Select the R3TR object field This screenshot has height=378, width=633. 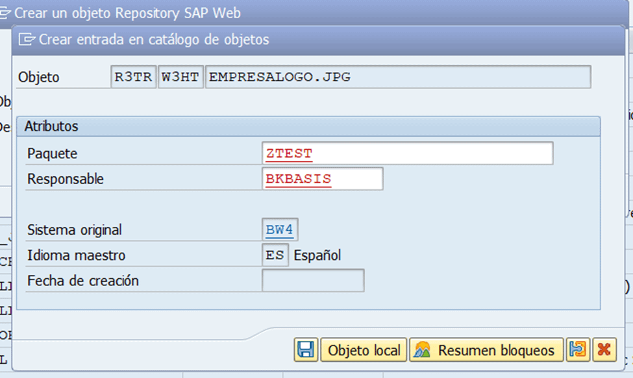(x=133, y=77)
